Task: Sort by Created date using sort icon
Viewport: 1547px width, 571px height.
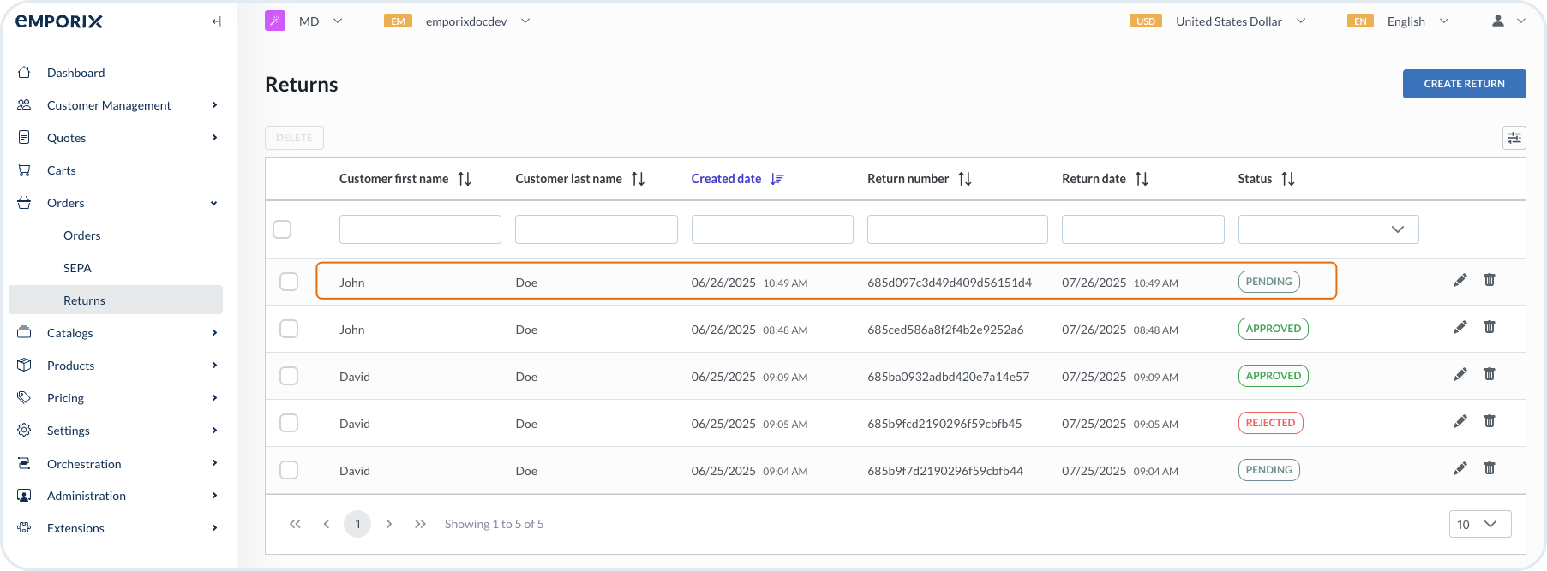Action: pyautogui.click(x=776, y=179)
